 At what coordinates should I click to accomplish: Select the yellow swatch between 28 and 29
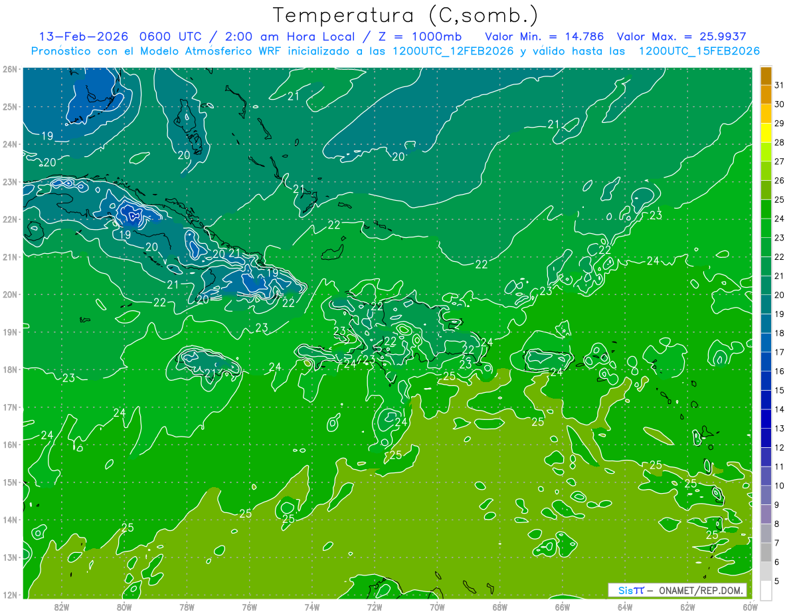click(x=766, y=133)
